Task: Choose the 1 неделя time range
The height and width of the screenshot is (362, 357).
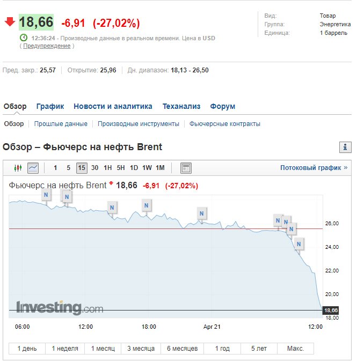Action: tap(65, 349)
